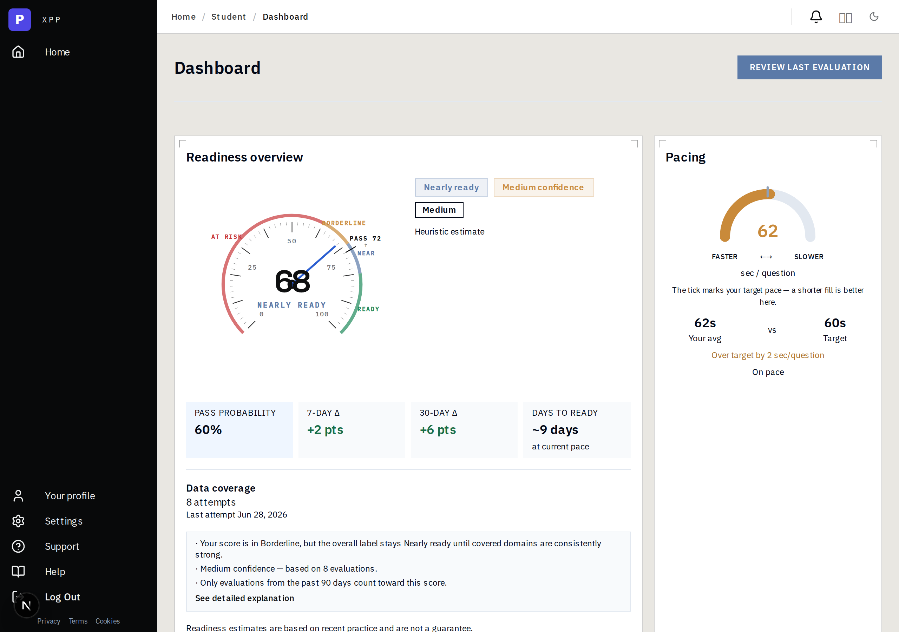Viewport: 899px width, 632px height.
Task: Click the Help book icon
Action: tap(18, 572)
